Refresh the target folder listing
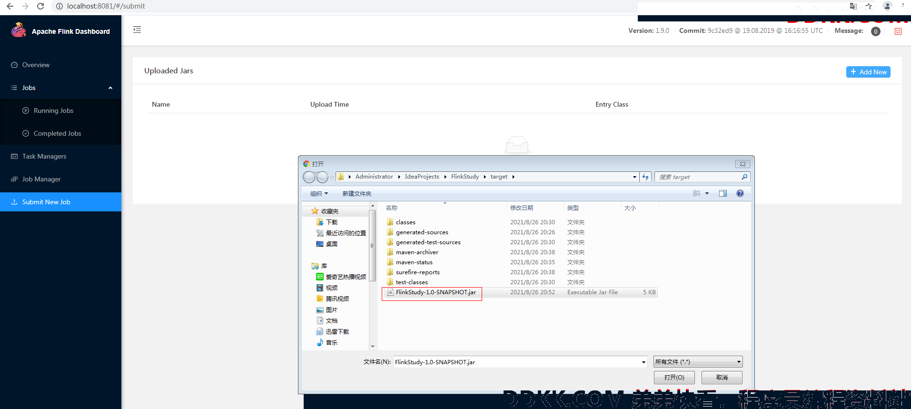The width and height of the screenshot is (911, 409). point(645,177)
